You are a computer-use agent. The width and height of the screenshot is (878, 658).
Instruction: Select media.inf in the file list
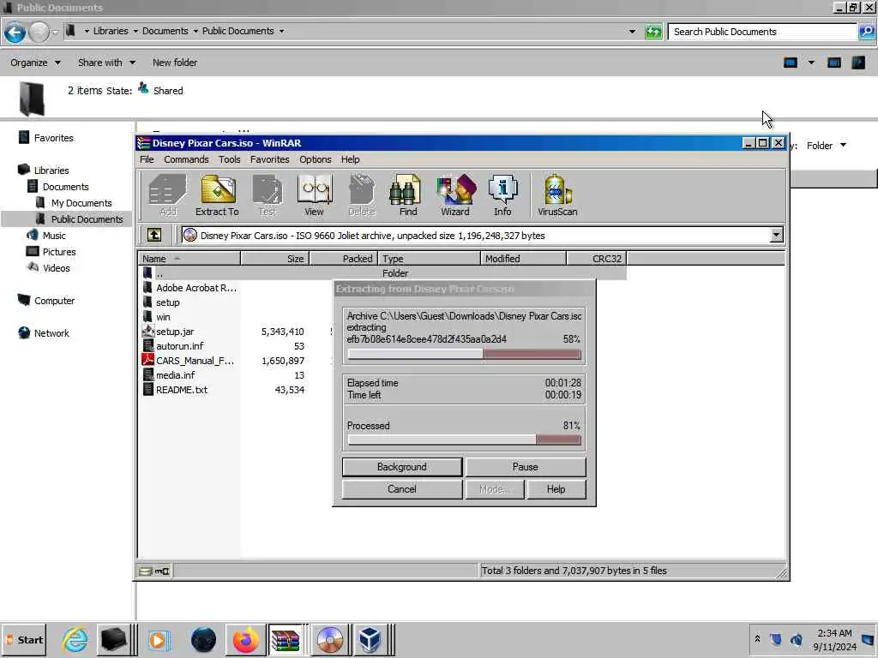coord(175,375)
